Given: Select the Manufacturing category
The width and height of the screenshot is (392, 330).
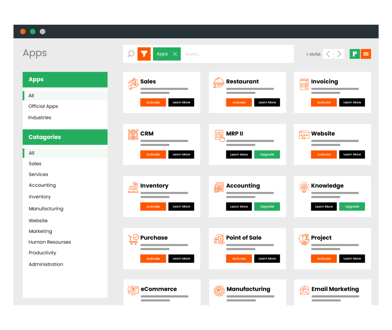Looking at the screenshot, I should pos(46,209).
